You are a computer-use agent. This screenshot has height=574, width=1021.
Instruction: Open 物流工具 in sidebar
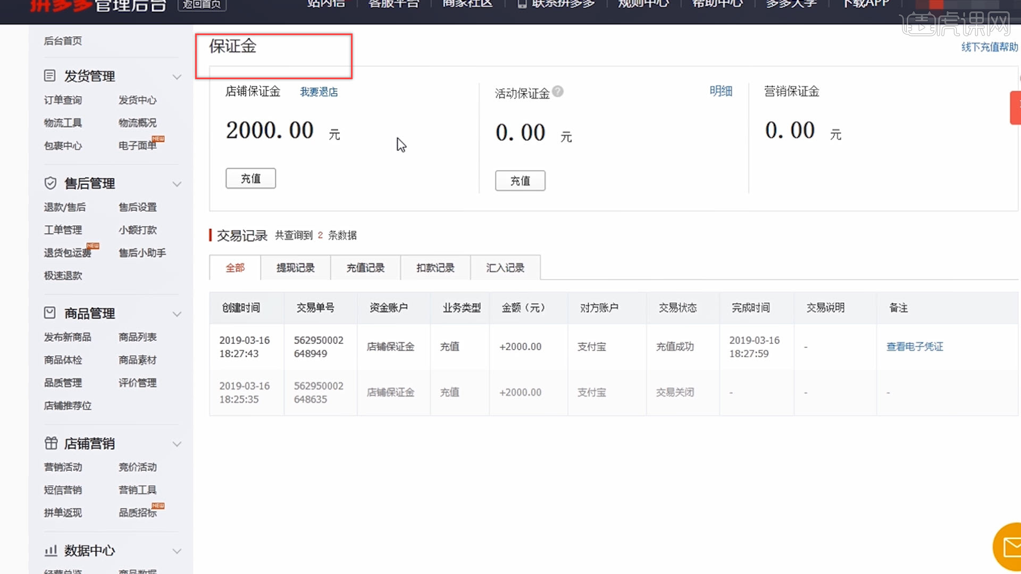tap(63, 123)
